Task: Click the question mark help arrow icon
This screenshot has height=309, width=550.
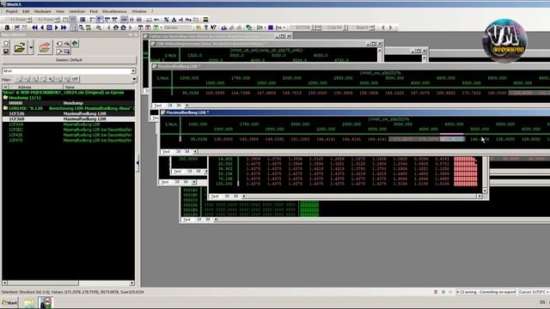Action: 213,27
